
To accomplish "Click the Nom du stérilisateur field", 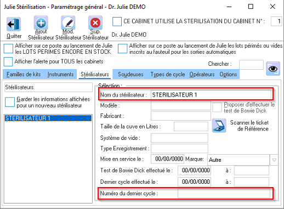I will click(x=211, y=95).
